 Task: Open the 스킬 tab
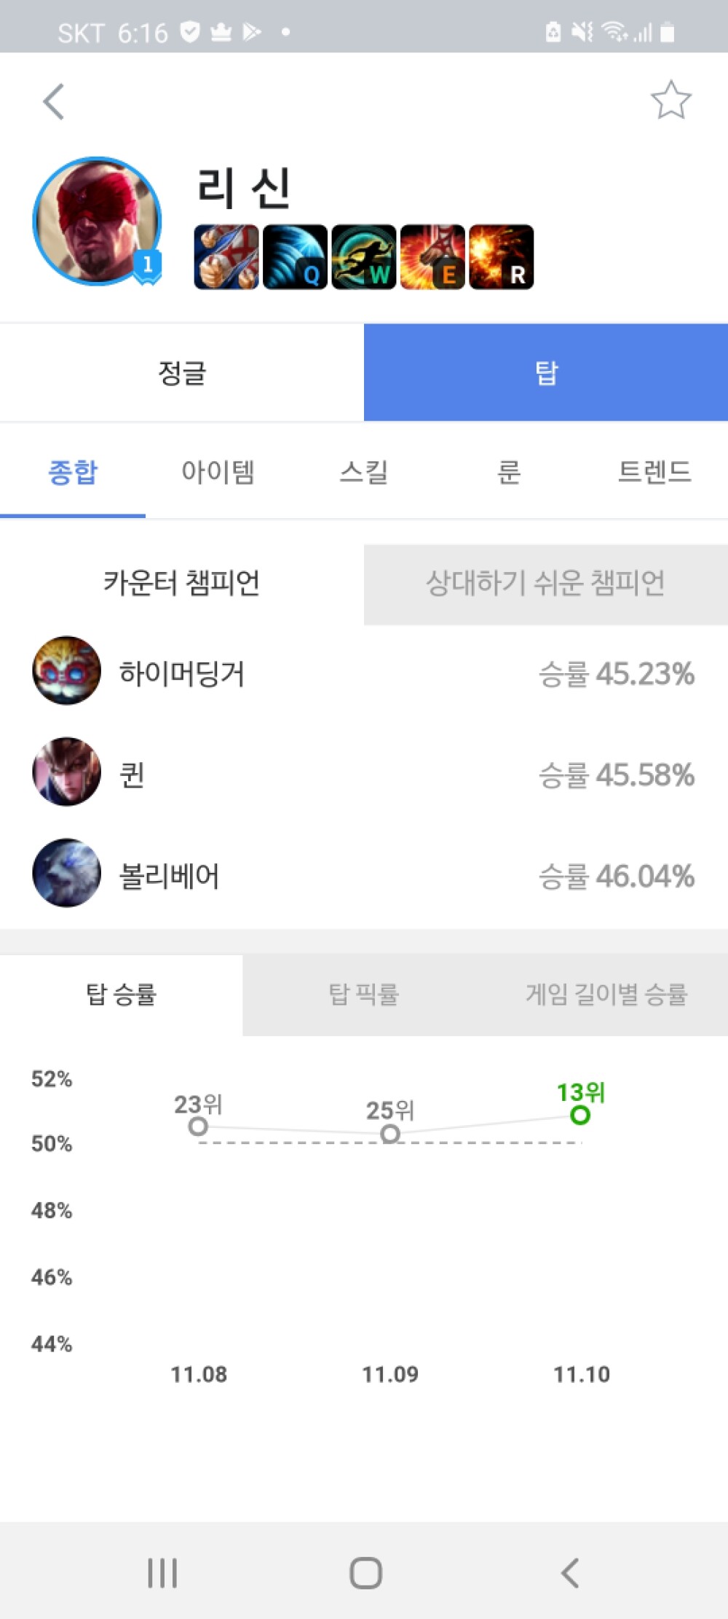[x=364, y=472]
